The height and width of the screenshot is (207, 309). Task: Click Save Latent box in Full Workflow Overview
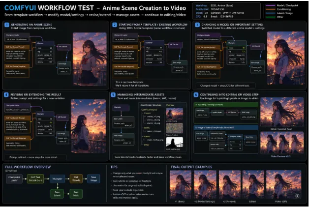(57, 194)
